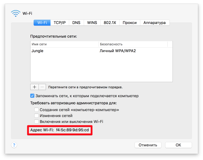Open help with the question mark button
The height and width of the screenshot is (160, 203).
(x=14, y=145)
